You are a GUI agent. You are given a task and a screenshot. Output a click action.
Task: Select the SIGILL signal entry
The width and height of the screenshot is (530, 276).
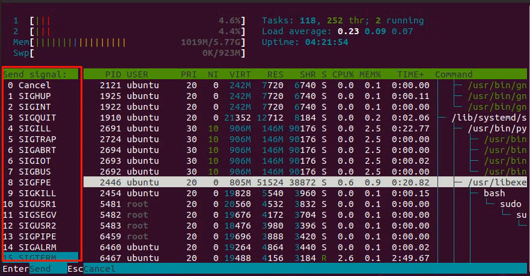click(x=41, y=128)
